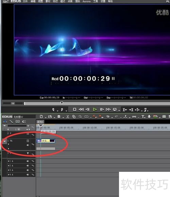Toggle Group/Link mode icon
Image resolution: width=170 pixels, height=197 pixels.
click(18, 121)
